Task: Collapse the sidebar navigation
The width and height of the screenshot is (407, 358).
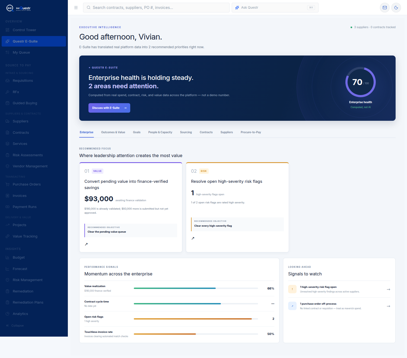Action: tap(15, 326)
